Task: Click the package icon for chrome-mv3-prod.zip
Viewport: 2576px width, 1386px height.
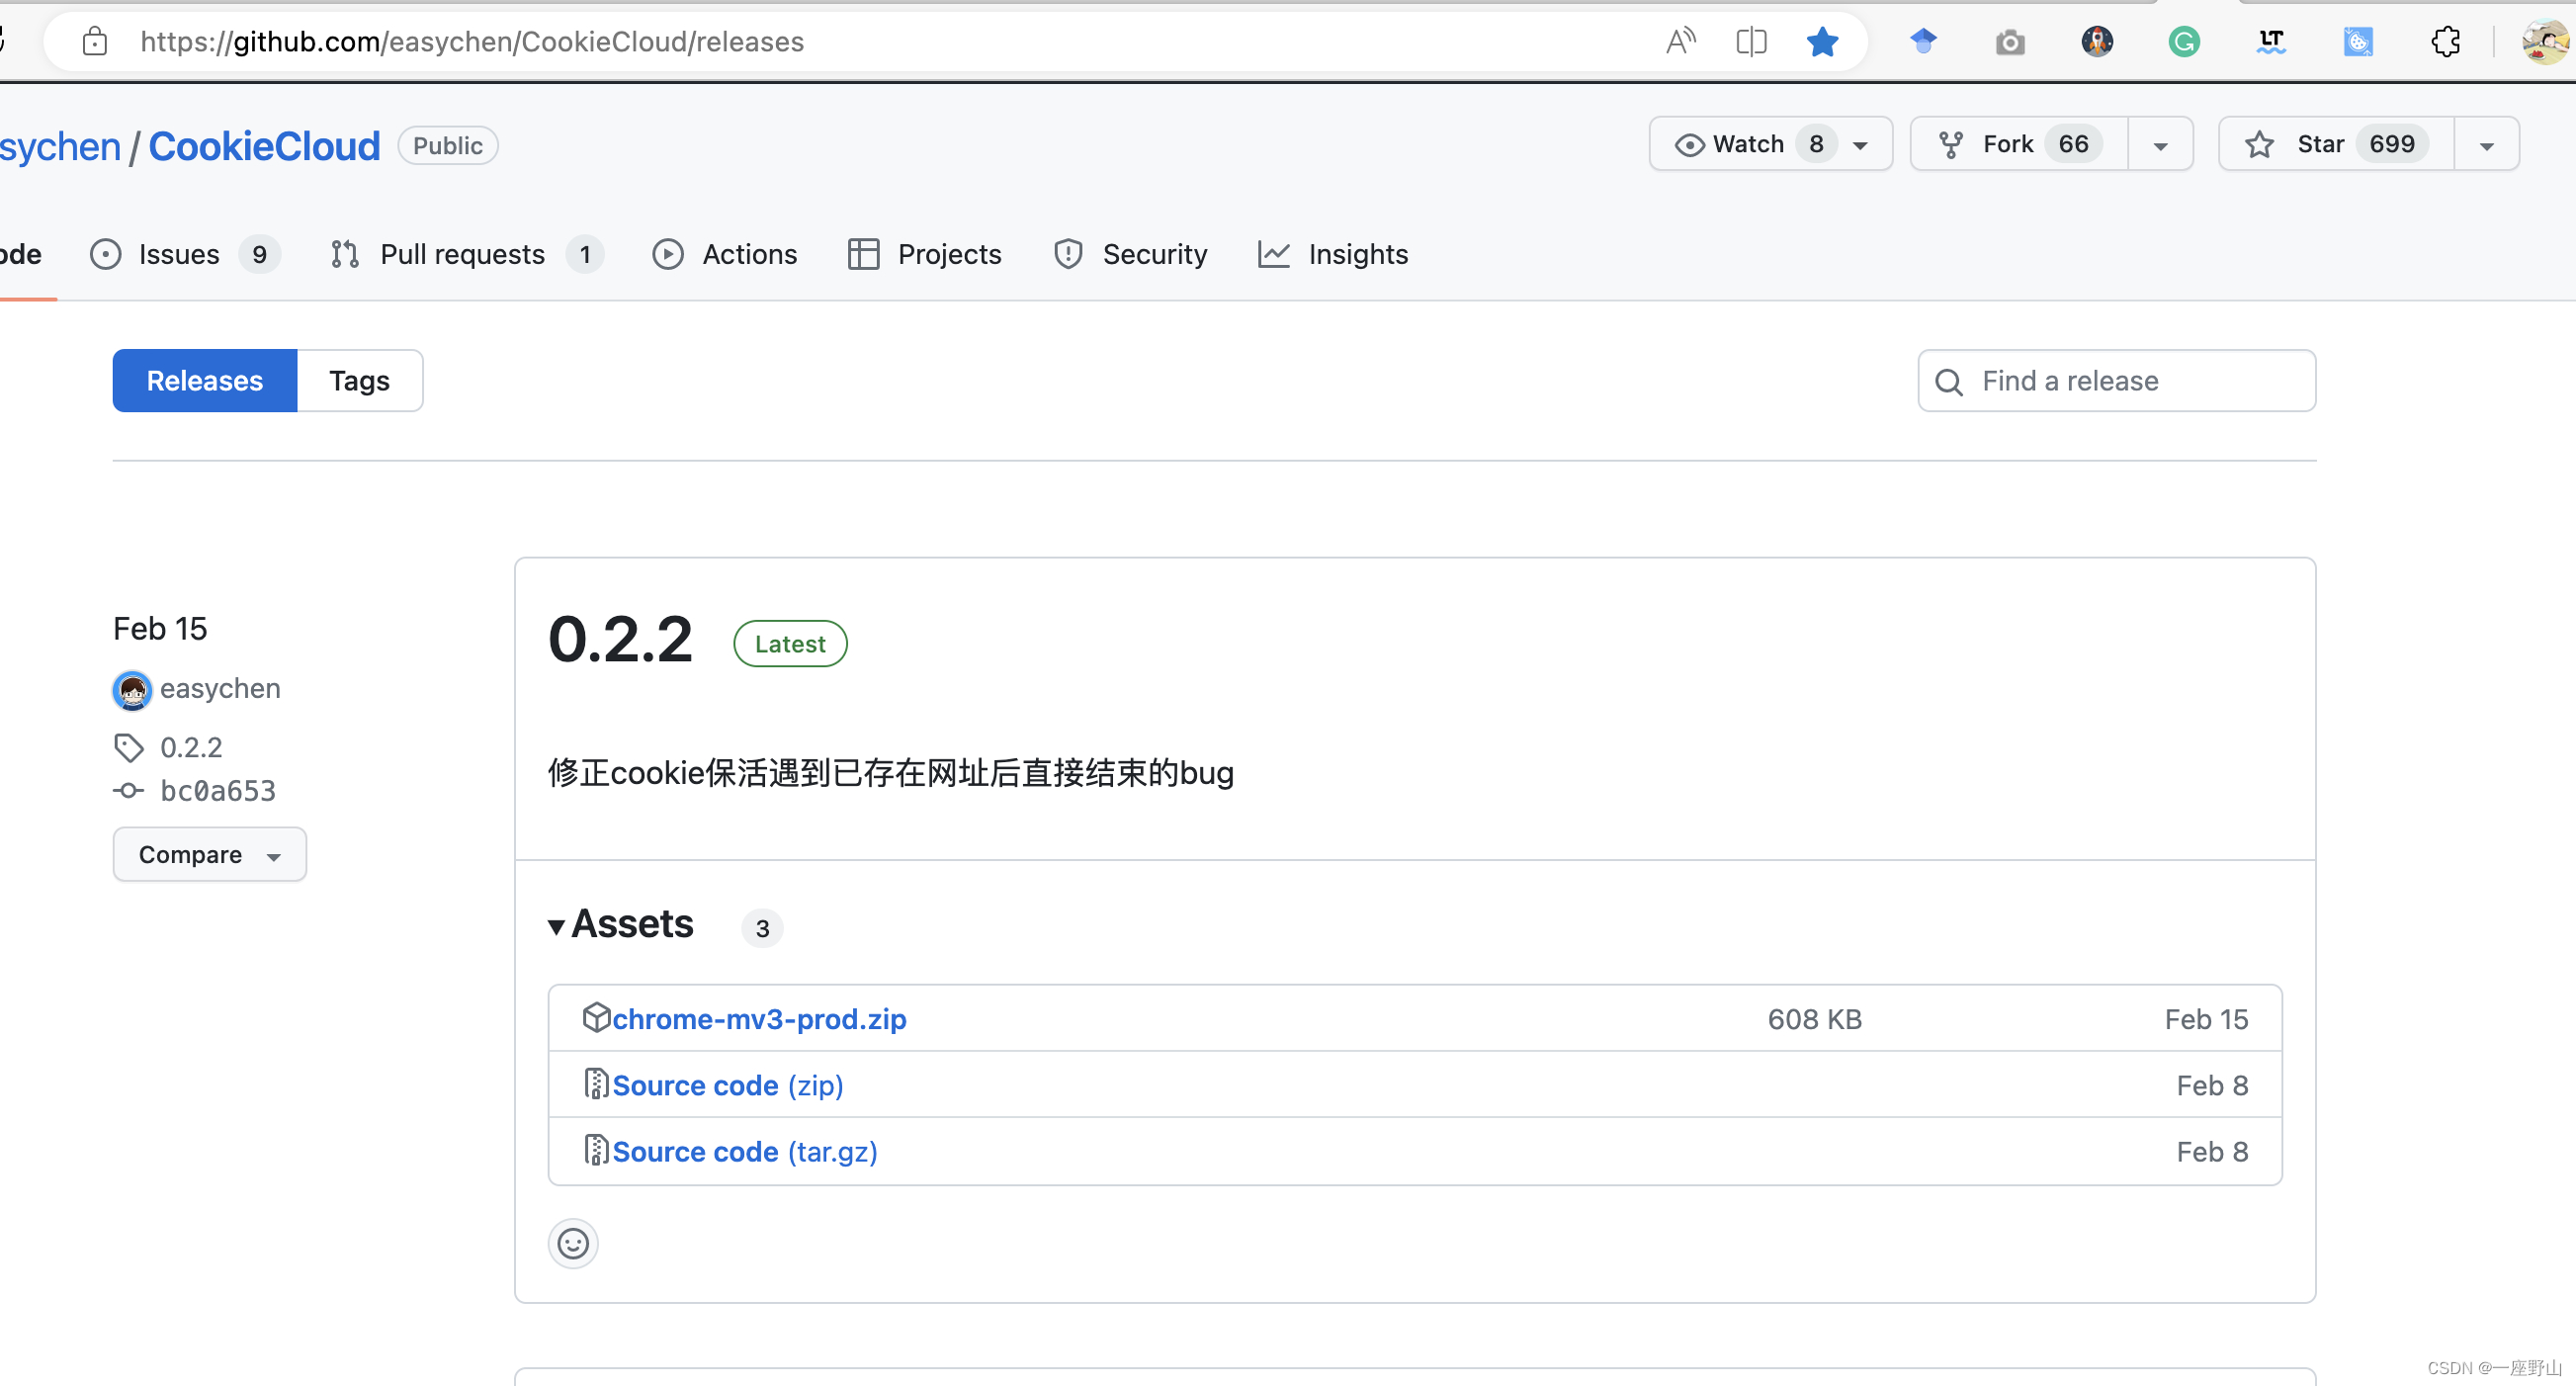Action: pyautogui.click(x=596, y=1017)
